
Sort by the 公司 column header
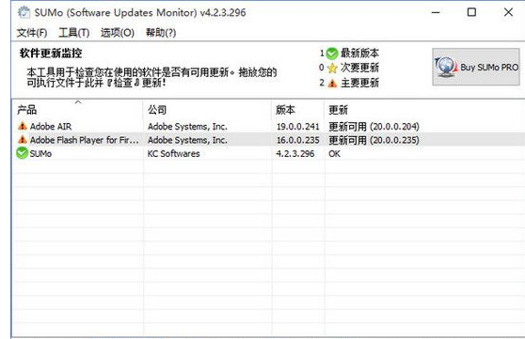pos(207,110)
